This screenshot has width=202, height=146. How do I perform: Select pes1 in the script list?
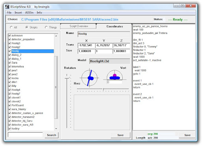coord(14,70)
